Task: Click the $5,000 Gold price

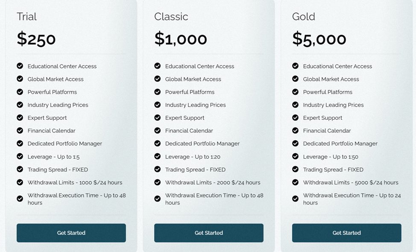Action: click(x=319, y=39)
